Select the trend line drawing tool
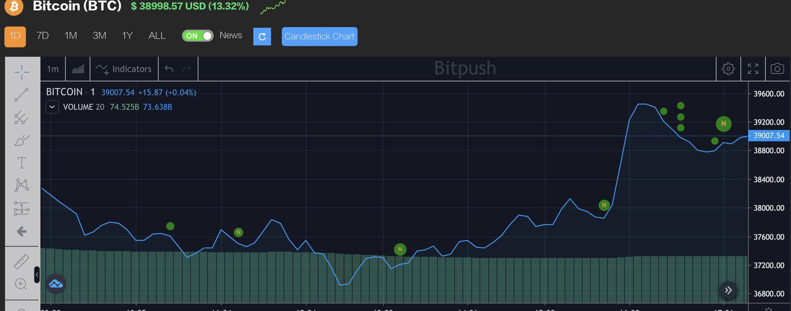791x311 pixels. [x=21, y=95]
